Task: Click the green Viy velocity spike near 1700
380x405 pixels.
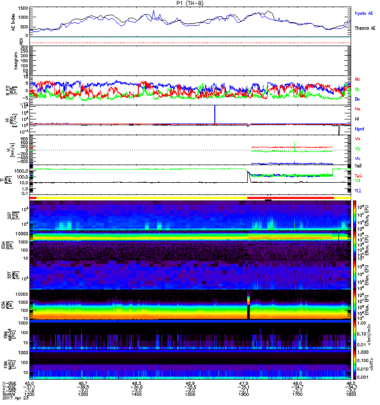Action: [x=294, y=146]
